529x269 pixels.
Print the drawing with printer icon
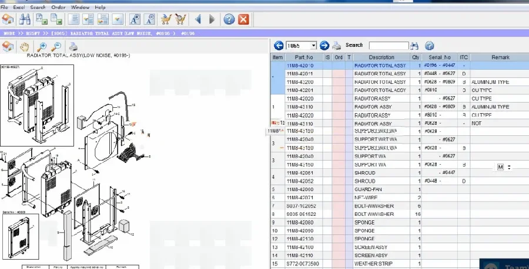pyautogui.click(x=73, y=46)
